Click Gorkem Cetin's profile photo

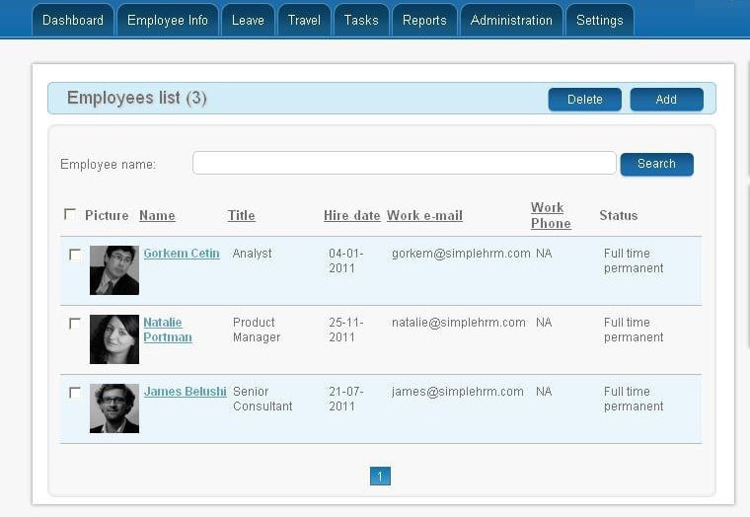[114, 270]
